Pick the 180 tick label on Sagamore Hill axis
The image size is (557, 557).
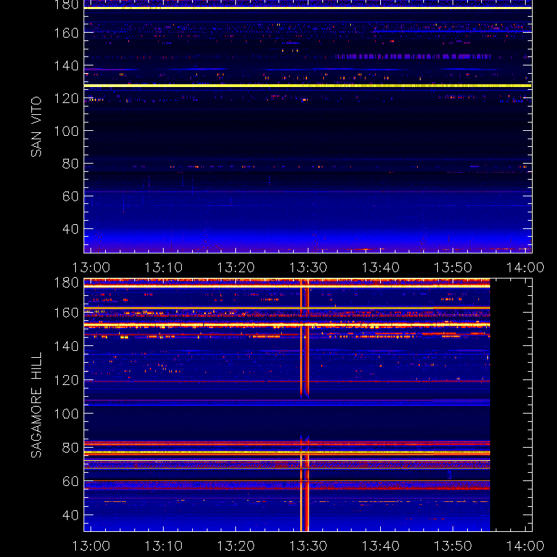pos(66,283)
